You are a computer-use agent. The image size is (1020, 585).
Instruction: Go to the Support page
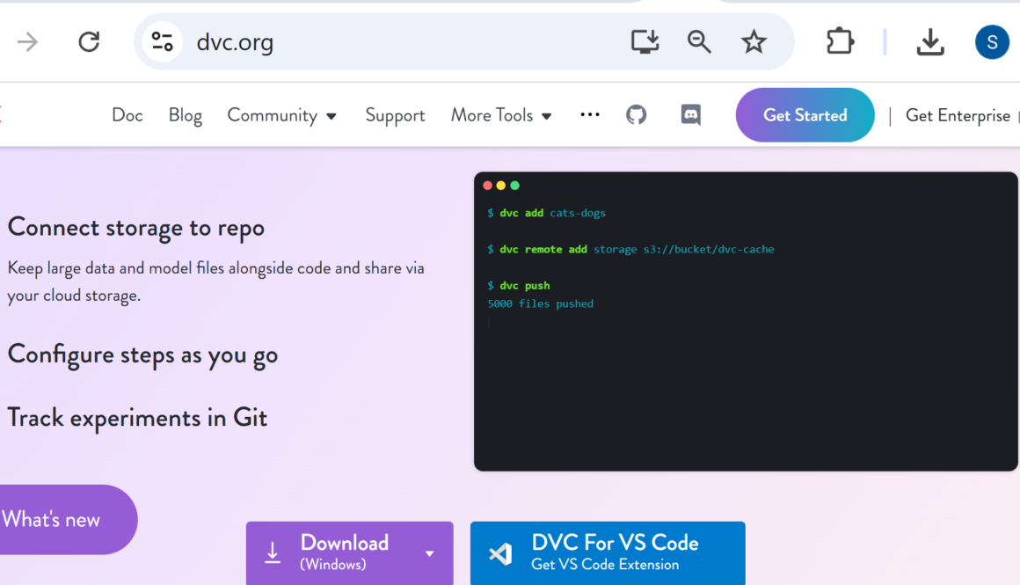pos(395,115)
